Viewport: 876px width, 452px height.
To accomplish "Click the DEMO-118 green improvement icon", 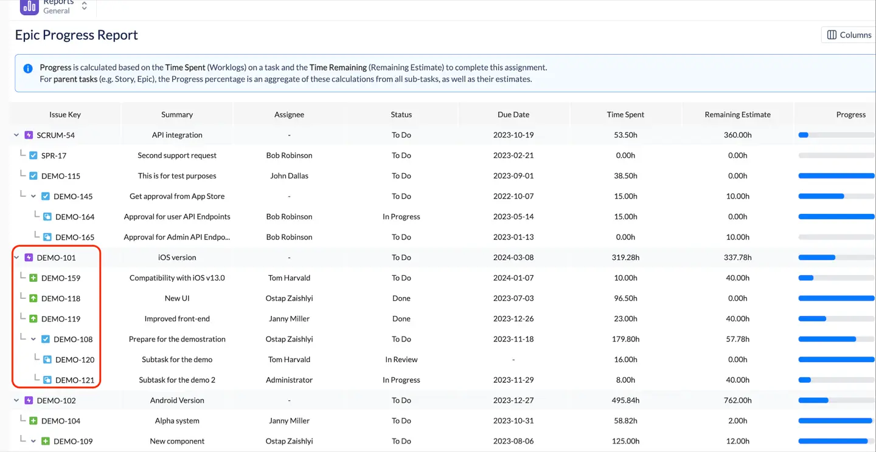I will [x=33, y=298].
